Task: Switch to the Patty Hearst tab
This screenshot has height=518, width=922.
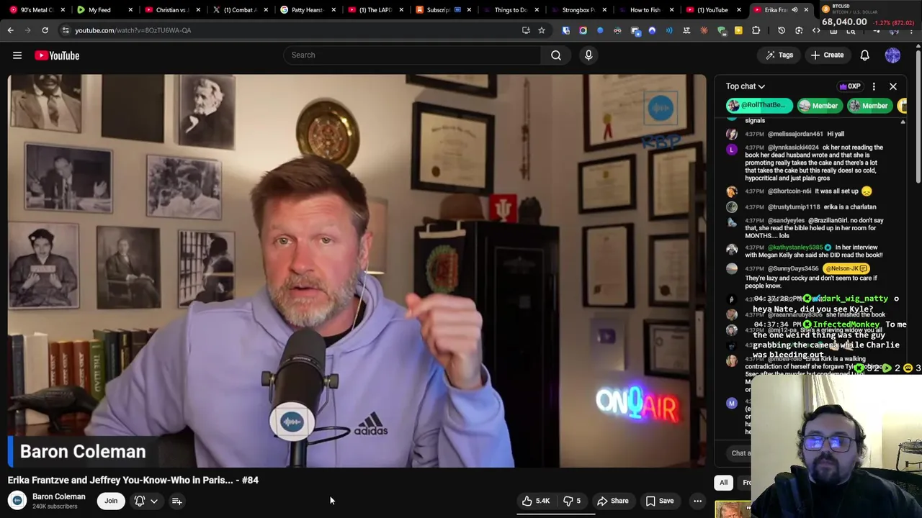Action: point(307,10)
